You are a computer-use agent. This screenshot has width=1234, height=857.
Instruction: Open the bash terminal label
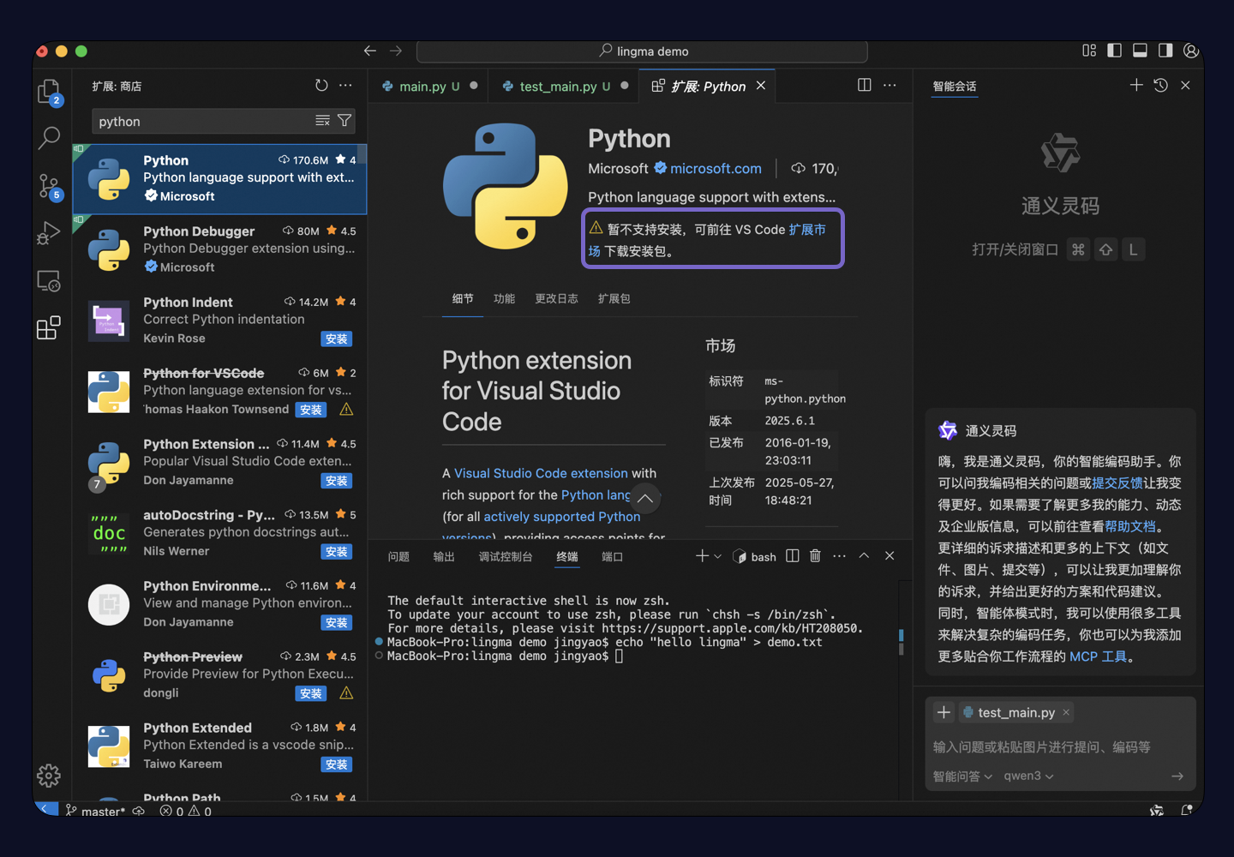point(755,557)
